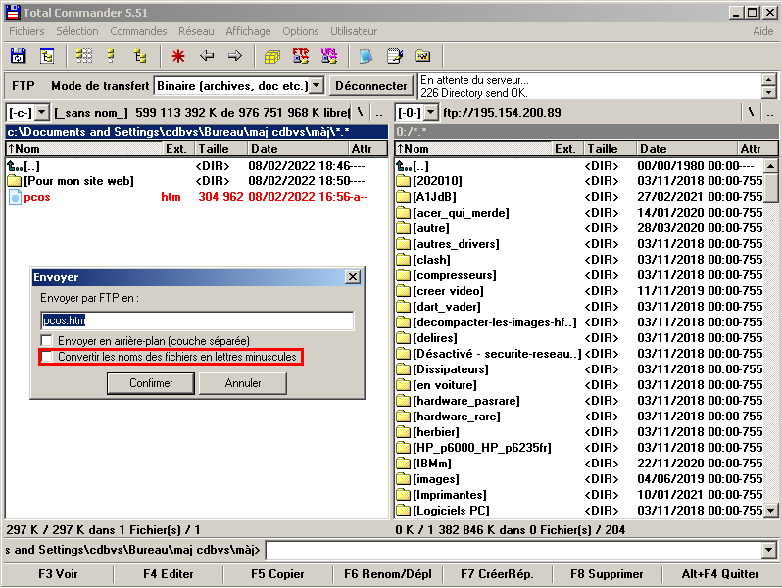Click the right panel vertical scrollbar down arrow

[772, 510]
